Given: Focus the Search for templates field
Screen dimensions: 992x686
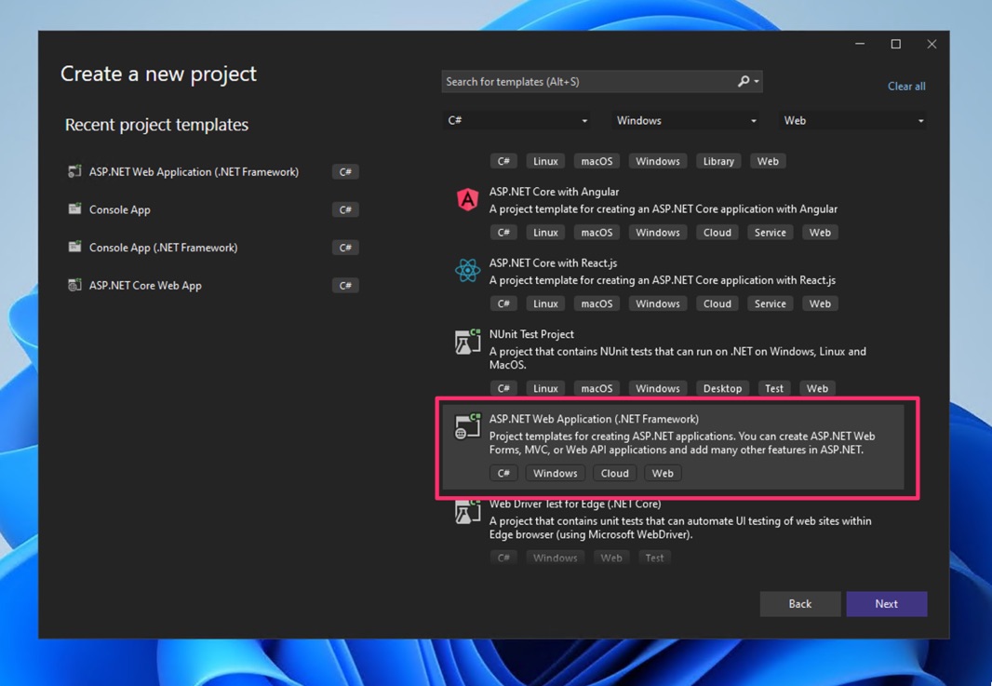Looking at the screenshot, I should point(588,82).
